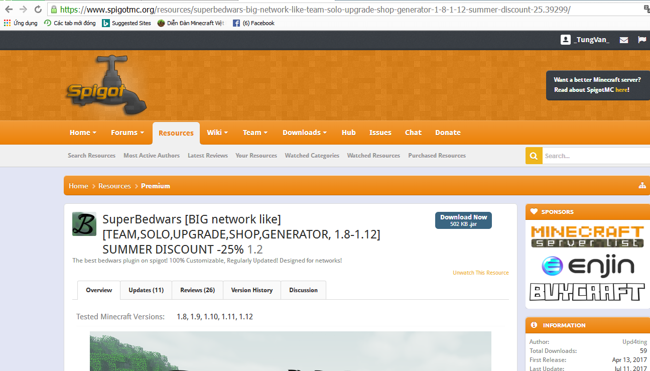Screen dimensions: 650x371
Task: Click the 'Apr 13, 2017' first release date
Action: pos(629,360)
